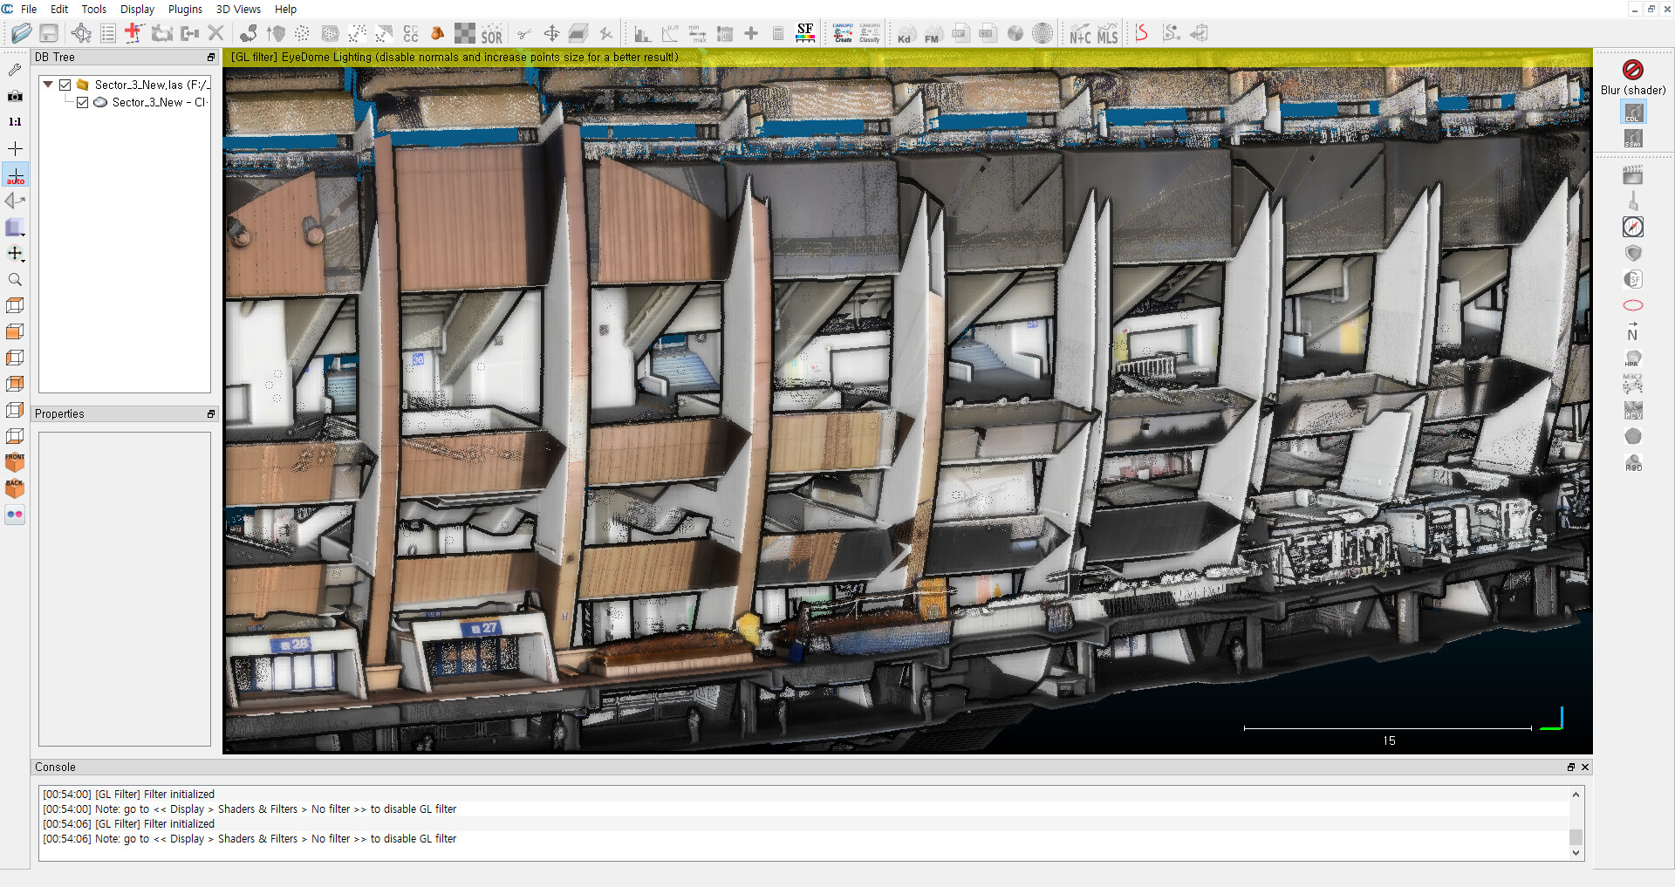Click the SF color scale icon

click(805, 33)
